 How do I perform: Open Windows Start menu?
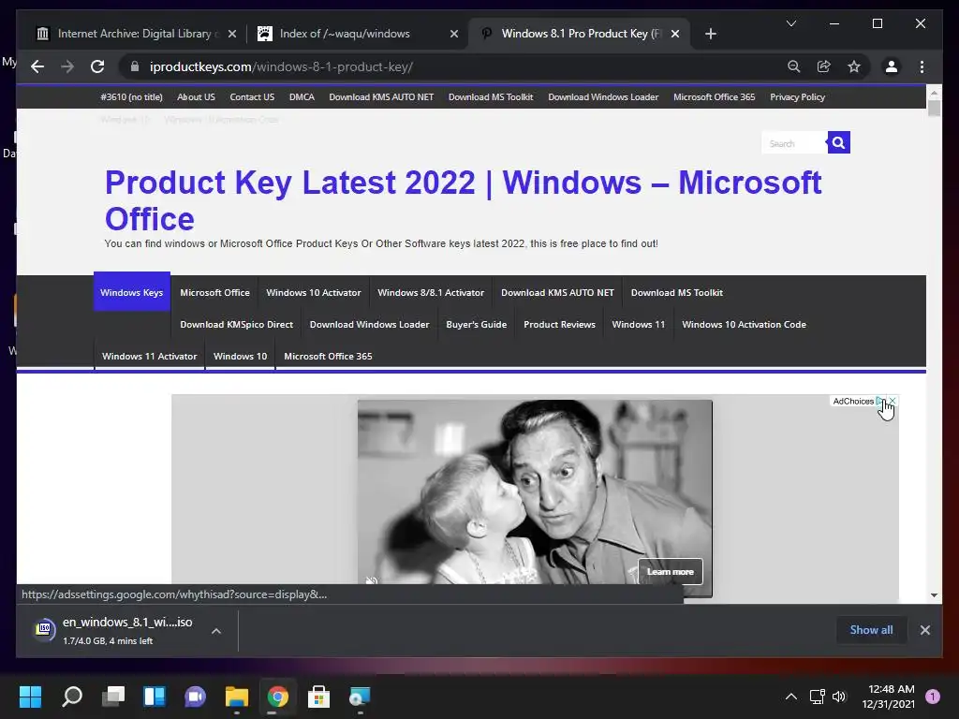(x=30, y=697)
